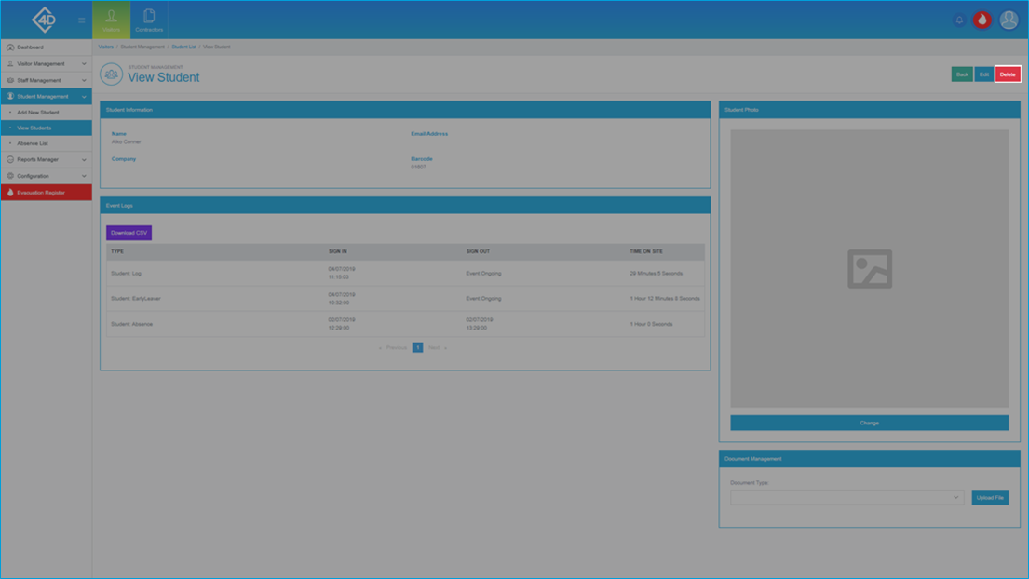
Task: Open the notifications bell icon
Action: pos(959,20)
